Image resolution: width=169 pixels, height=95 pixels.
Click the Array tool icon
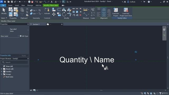point(74,12)
